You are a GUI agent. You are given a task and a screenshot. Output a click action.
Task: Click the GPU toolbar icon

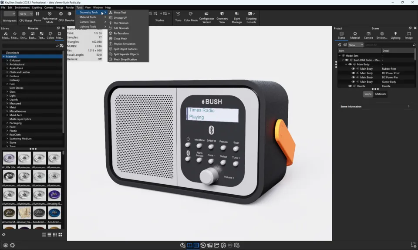point(61,14)
